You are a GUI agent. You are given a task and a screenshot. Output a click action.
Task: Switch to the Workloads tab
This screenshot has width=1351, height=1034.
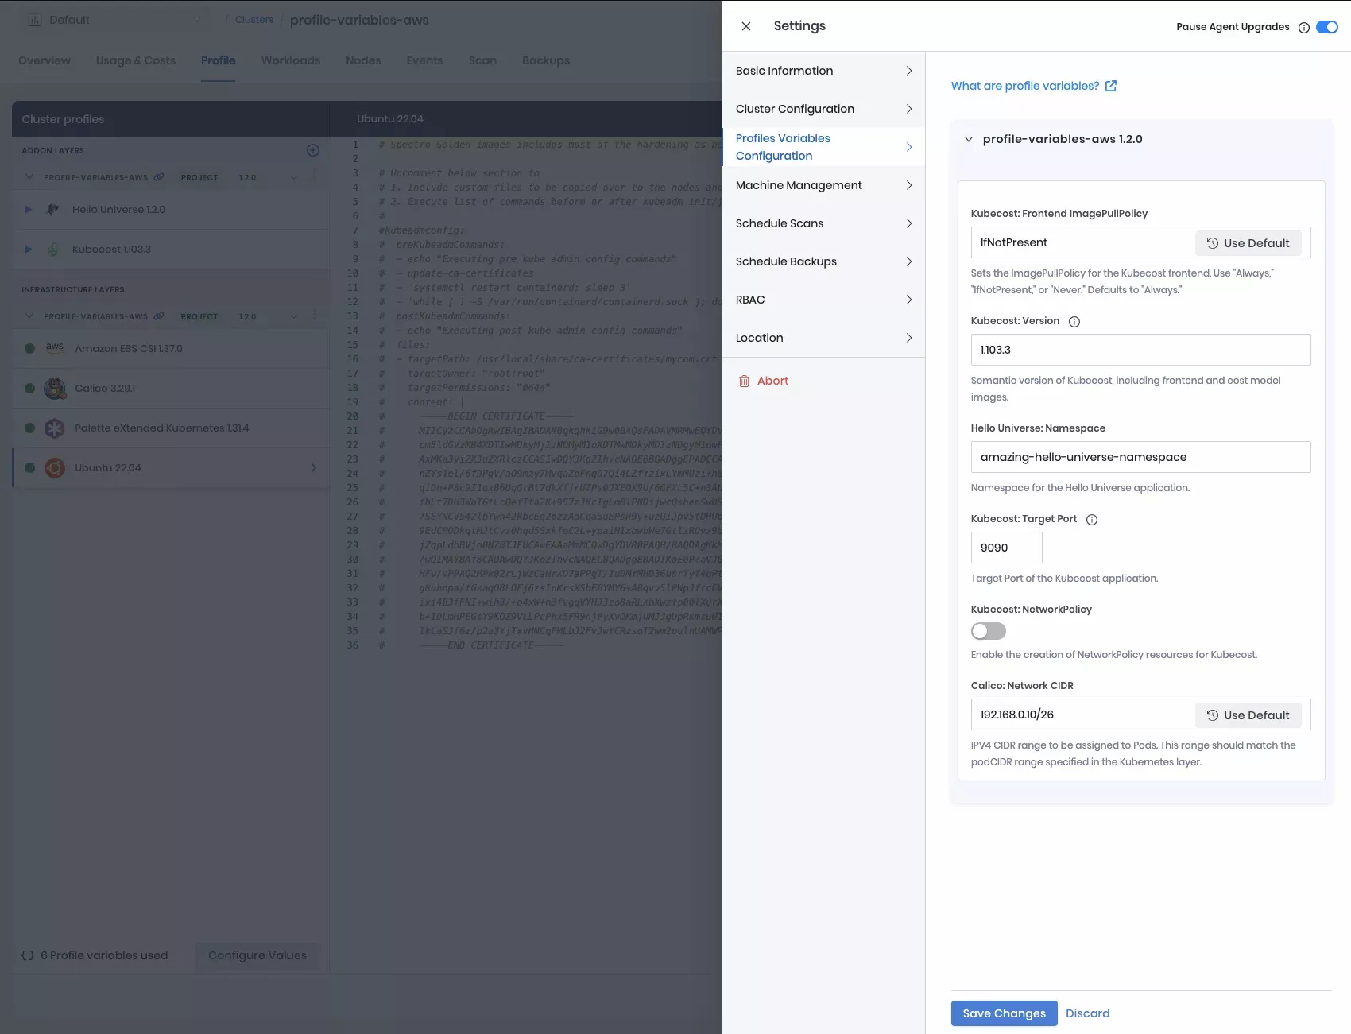tap(291, 60)
